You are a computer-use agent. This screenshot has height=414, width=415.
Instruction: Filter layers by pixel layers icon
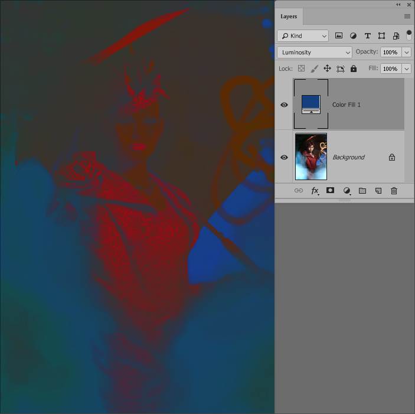click(338, 36)
